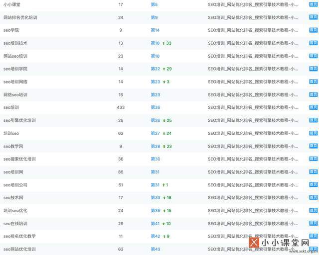Click the green up arrow next to 第41
Viewport: 319px width, 255px height.
[x=164, y=224]
